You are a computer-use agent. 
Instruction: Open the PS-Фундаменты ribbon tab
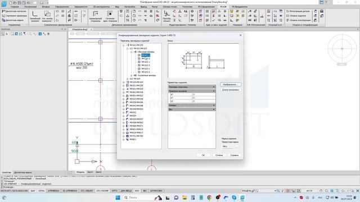click(x=240, y=7)
